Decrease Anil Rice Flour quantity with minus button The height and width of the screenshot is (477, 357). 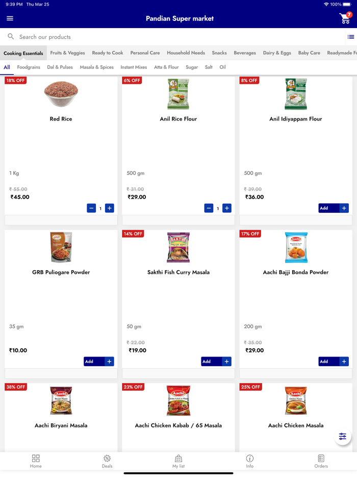click(x=209, y=208)
